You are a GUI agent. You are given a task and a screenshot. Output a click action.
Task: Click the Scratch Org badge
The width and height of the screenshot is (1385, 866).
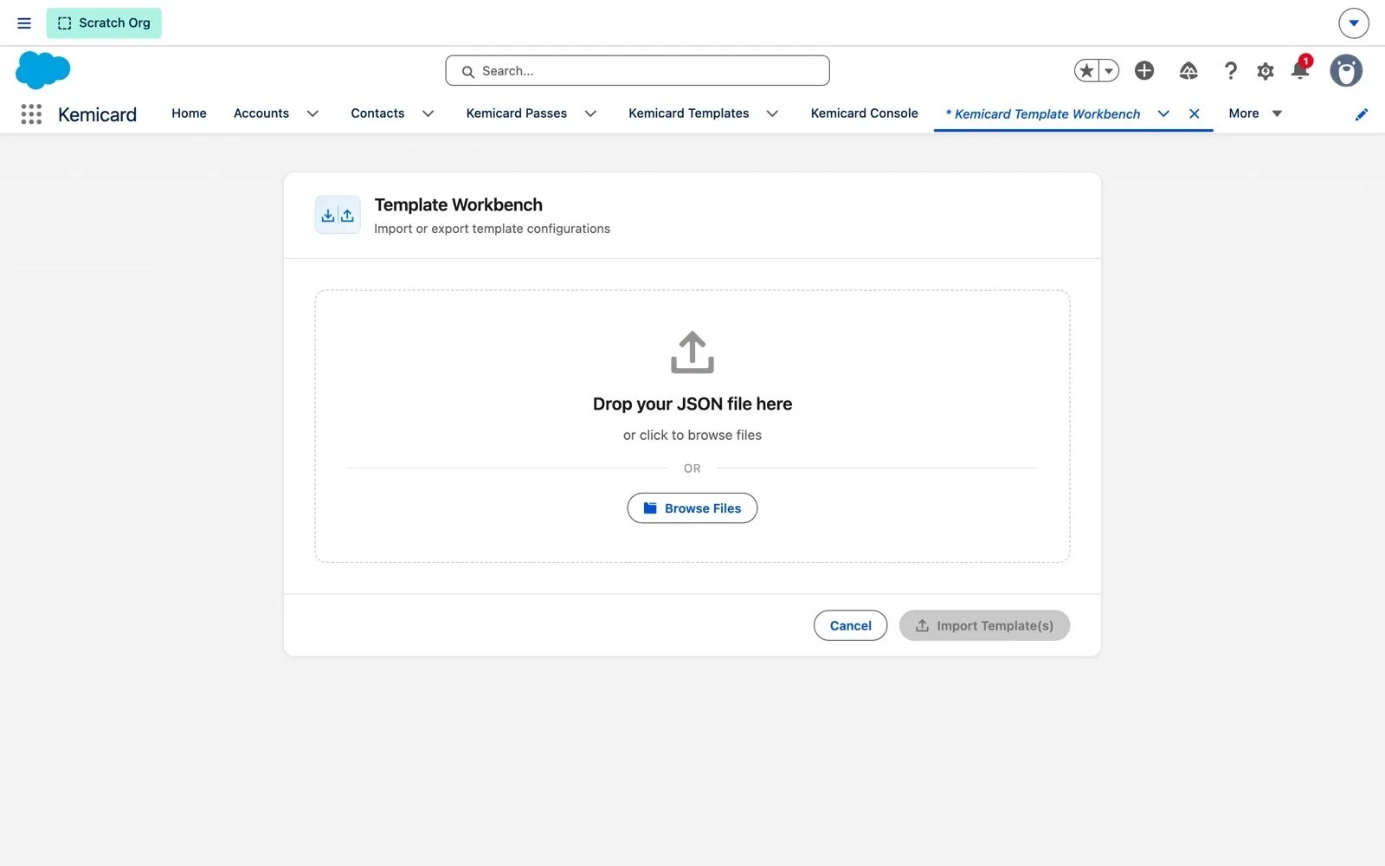(104, 23)
